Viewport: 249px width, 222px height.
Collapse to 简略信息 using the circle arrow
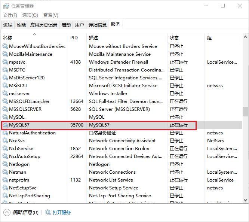tap(7, 213)
